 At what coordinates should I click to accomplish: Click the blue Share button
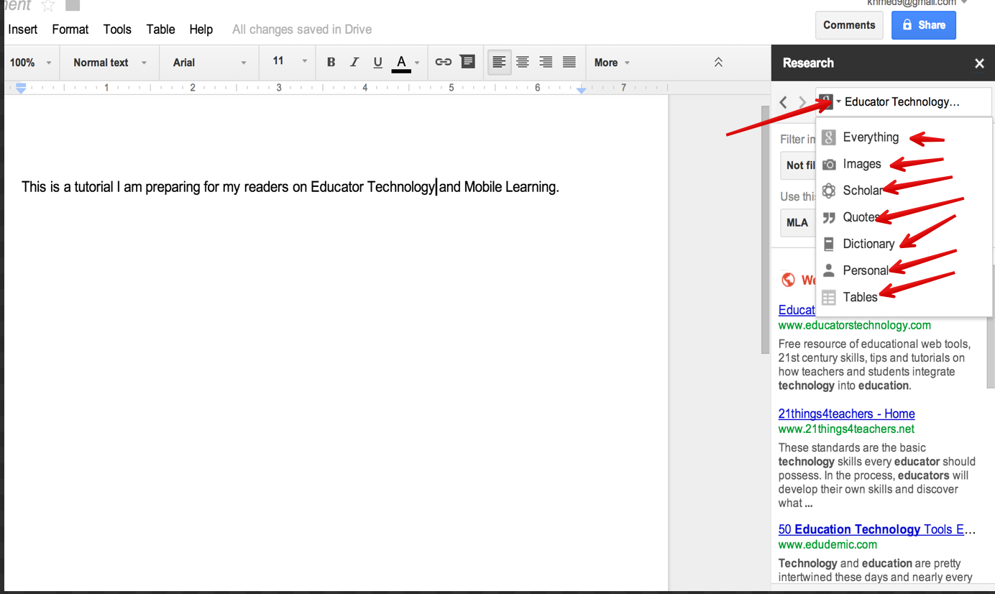pos(924,25)
